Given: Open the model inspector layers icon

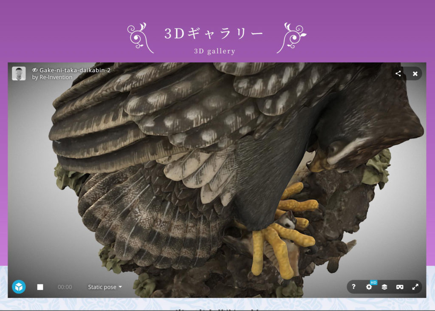Looking at the screenshot, I should tap(384, 287).
